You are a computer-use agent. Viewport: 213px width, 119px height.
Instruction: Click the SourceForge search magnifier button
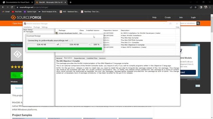point(198,23)
